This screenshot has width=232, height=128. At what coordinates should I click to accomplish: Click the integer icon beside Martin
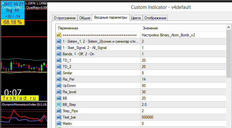59,123
